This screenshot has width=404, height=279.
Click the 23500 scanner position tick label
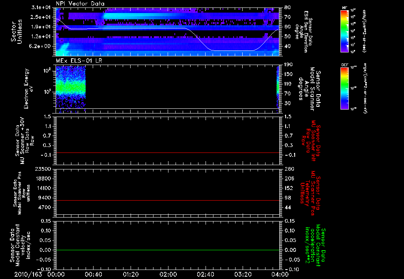click(43, 169)
